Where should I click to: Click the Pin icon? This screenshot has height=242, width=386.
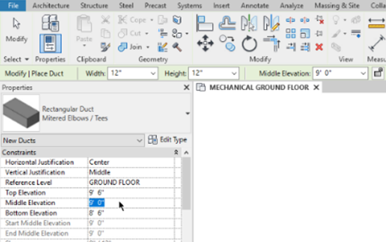(319, 33)
